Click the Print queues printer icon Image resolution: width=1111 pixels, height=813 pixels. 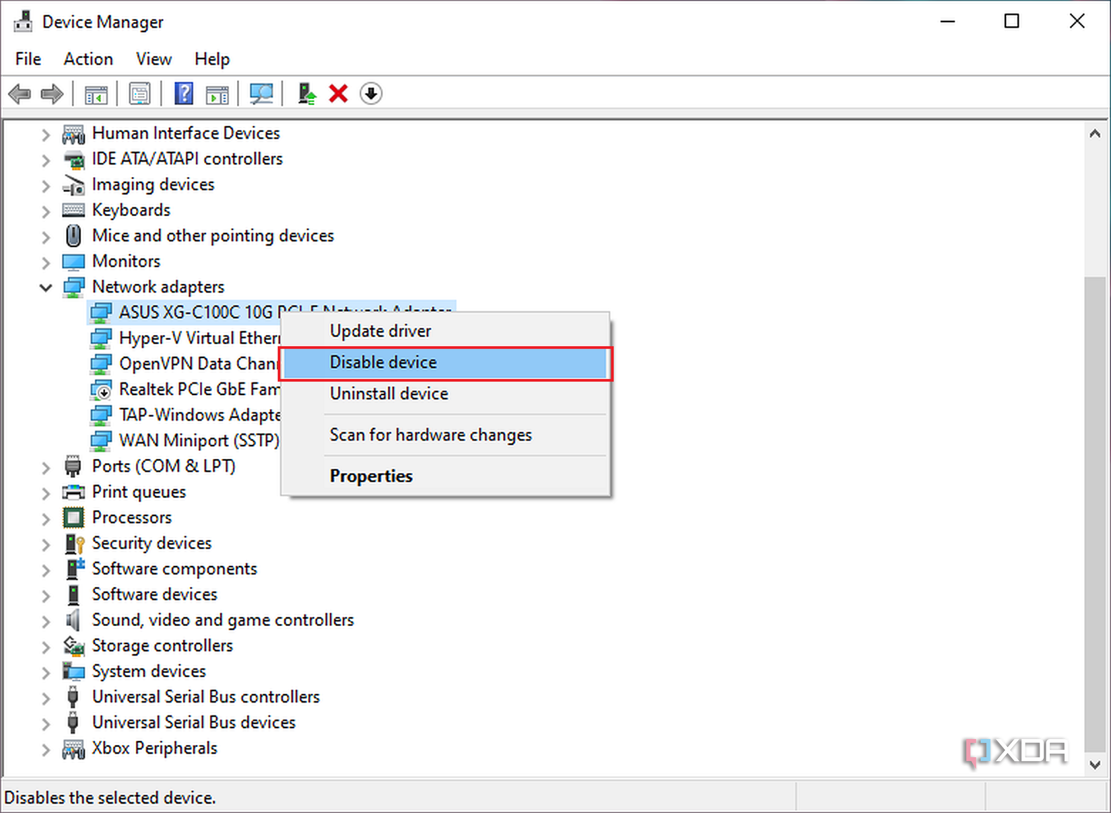(73, 492)
